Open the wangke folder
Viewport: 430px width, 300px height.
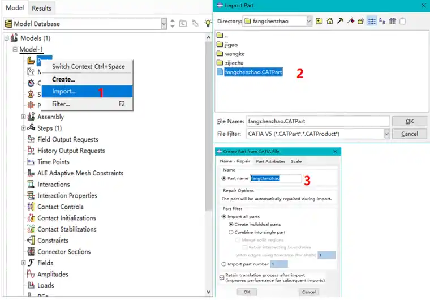pos(234,54)
